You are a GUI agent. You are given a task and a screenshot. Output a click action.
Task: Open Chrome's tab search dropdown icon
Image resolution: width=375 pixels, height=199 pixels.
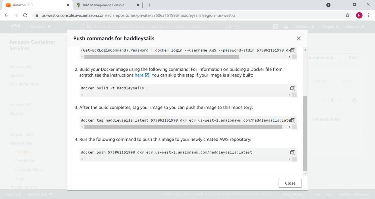[328, 5]
